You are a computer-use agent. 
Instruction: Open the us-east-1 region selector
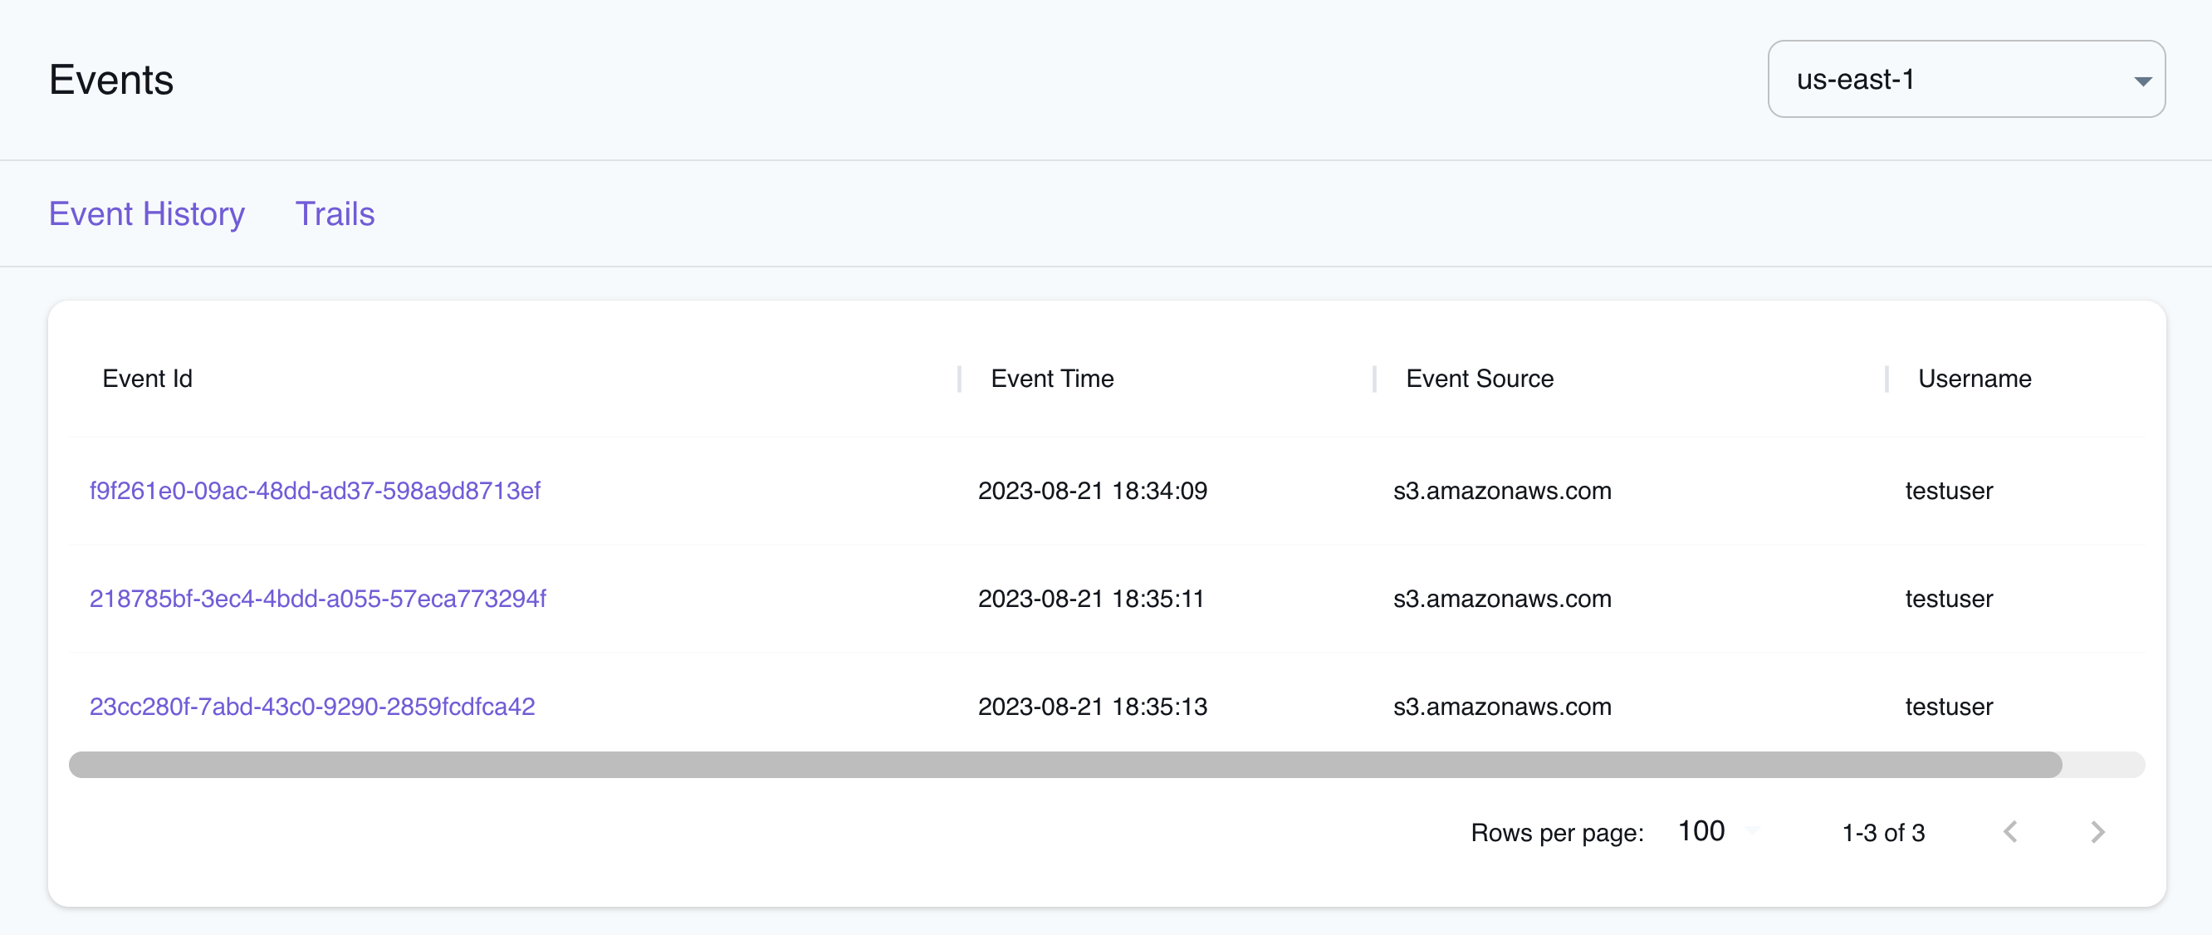[x=1965, y=79]
